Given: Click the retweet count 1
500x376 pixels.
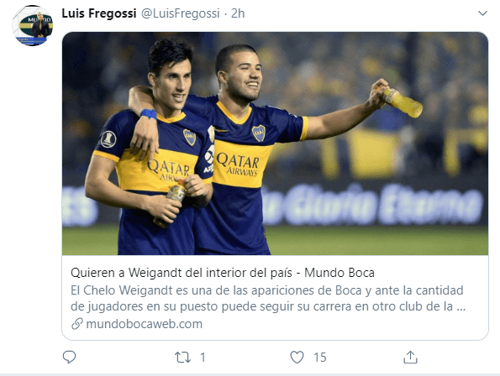Looking at the screenshot, I should [203, 358].
